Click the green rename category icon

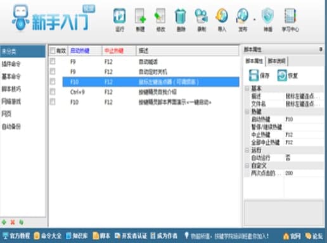(22, 222)
